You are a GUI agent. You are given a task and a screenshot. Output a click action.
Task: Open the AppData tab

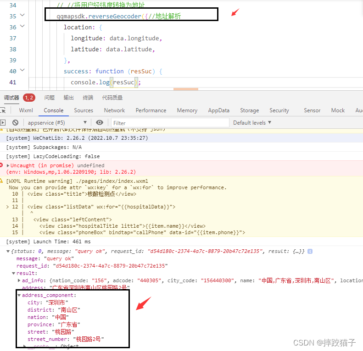(219, 110)
